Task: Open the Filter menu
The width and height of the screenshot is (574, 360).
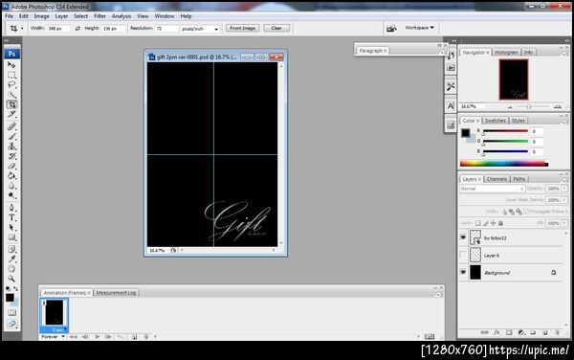Action: pos(99,16)
